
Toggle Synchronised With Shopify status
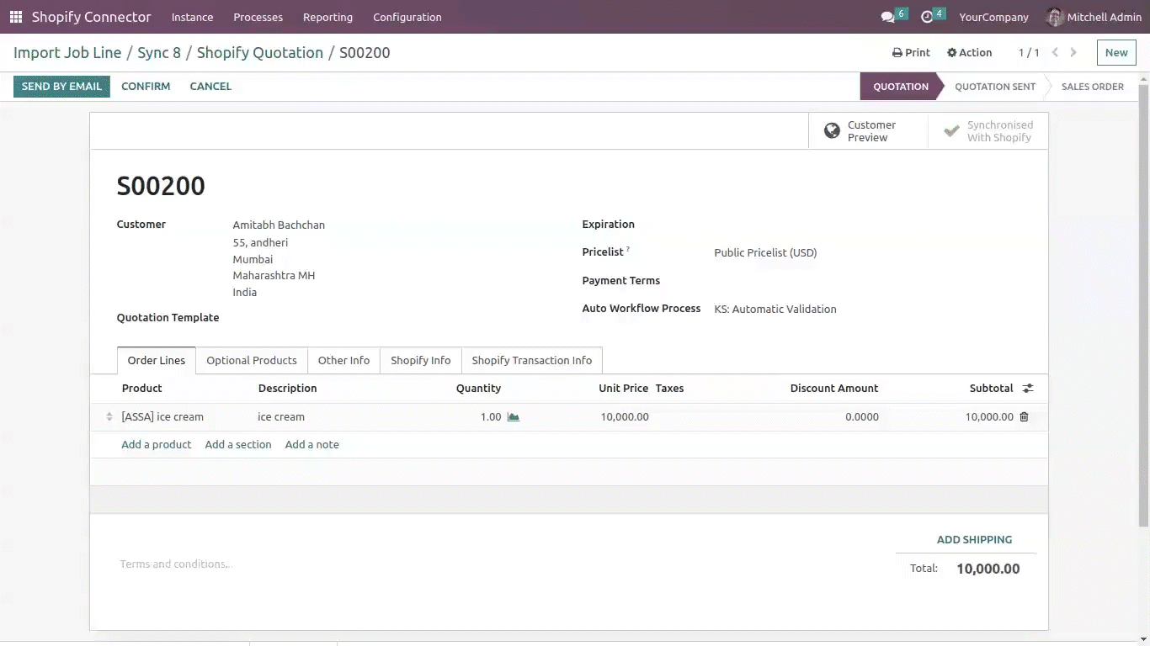pos(988,131)
